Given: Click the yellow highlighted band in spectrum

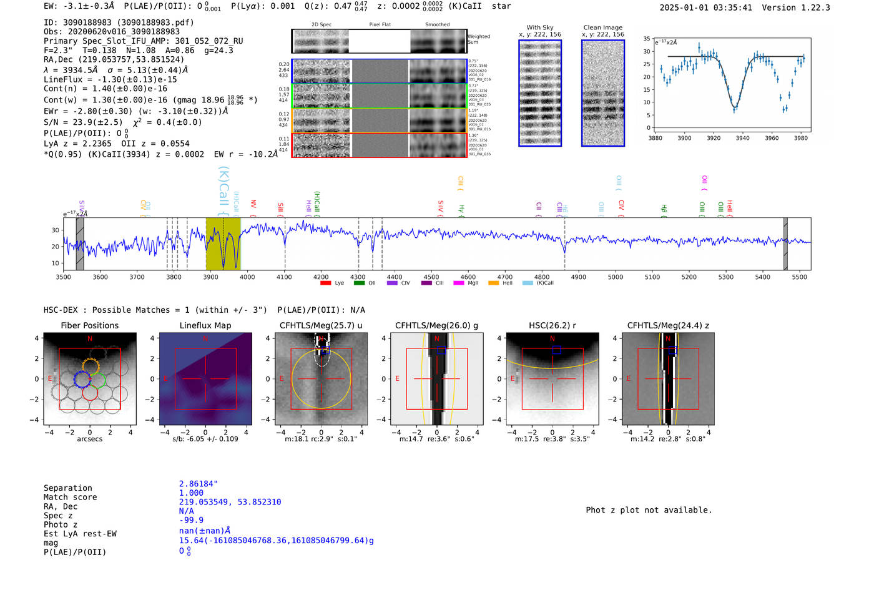Looking at the screenshot, I should click(x=223, y=244).
